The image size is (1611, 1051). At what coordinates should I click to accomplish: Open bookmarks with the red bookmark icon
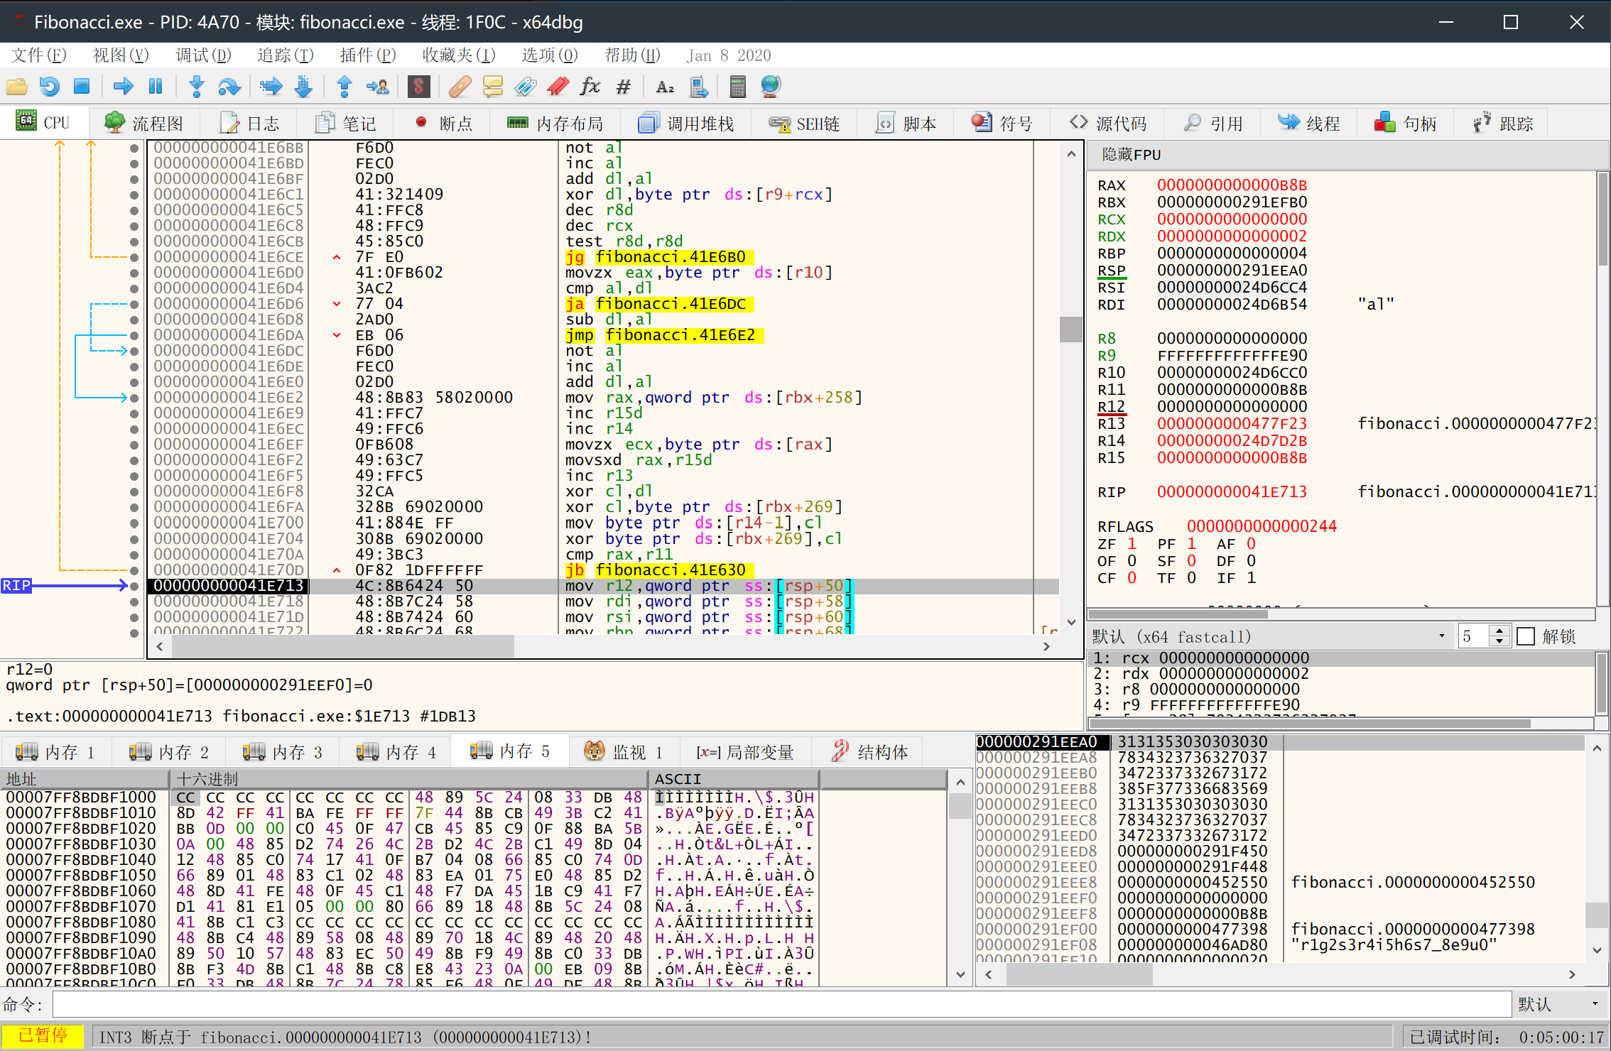(x=558, y=87)
